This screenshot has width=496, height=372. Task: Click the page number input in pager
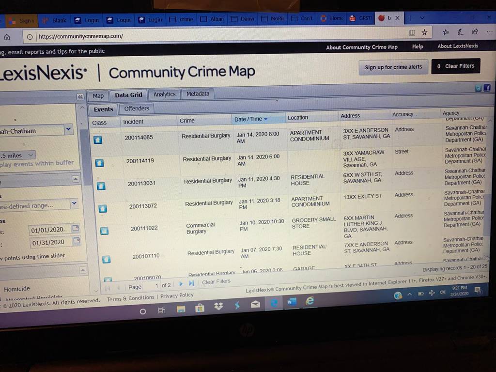(x=152, y=286)
